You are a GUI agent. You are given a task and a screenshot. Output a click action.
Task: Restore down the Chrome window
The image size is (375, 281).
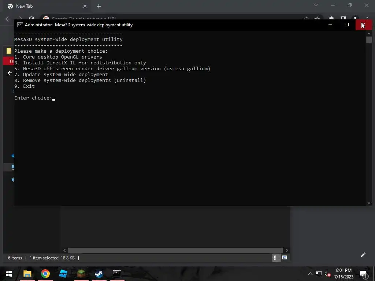[x=350, y=5]
